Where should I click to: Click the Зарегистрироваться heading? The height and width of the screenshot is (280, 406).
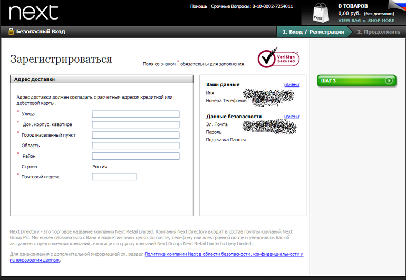coord(61,59)
